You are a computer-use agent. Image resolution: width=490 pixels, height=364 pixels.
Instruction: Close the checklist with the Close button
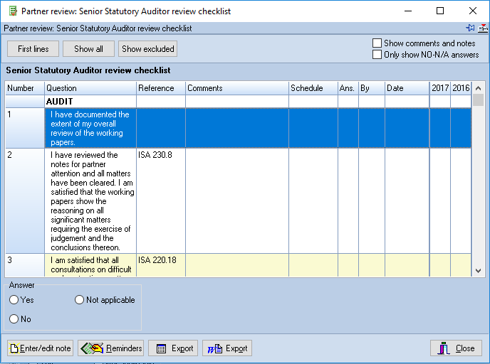[456, 348]
